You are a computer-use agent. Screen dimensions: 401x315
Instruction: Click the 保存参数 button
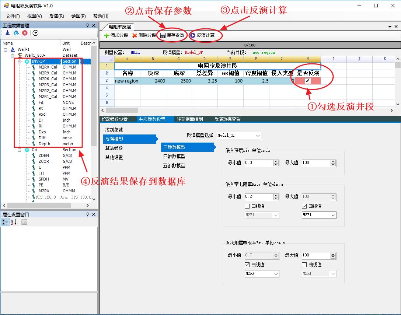point(172,35)
